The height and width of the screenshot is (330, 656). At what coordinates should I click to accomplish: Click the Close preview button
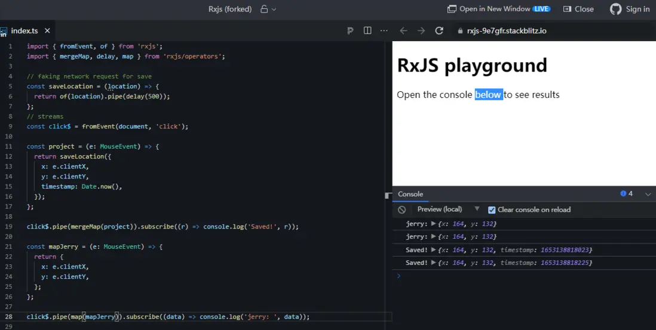578,9
